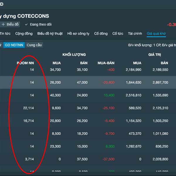The image size is (176, 176).
Task: Click the net volume cell -20,800
Action: 109,82
